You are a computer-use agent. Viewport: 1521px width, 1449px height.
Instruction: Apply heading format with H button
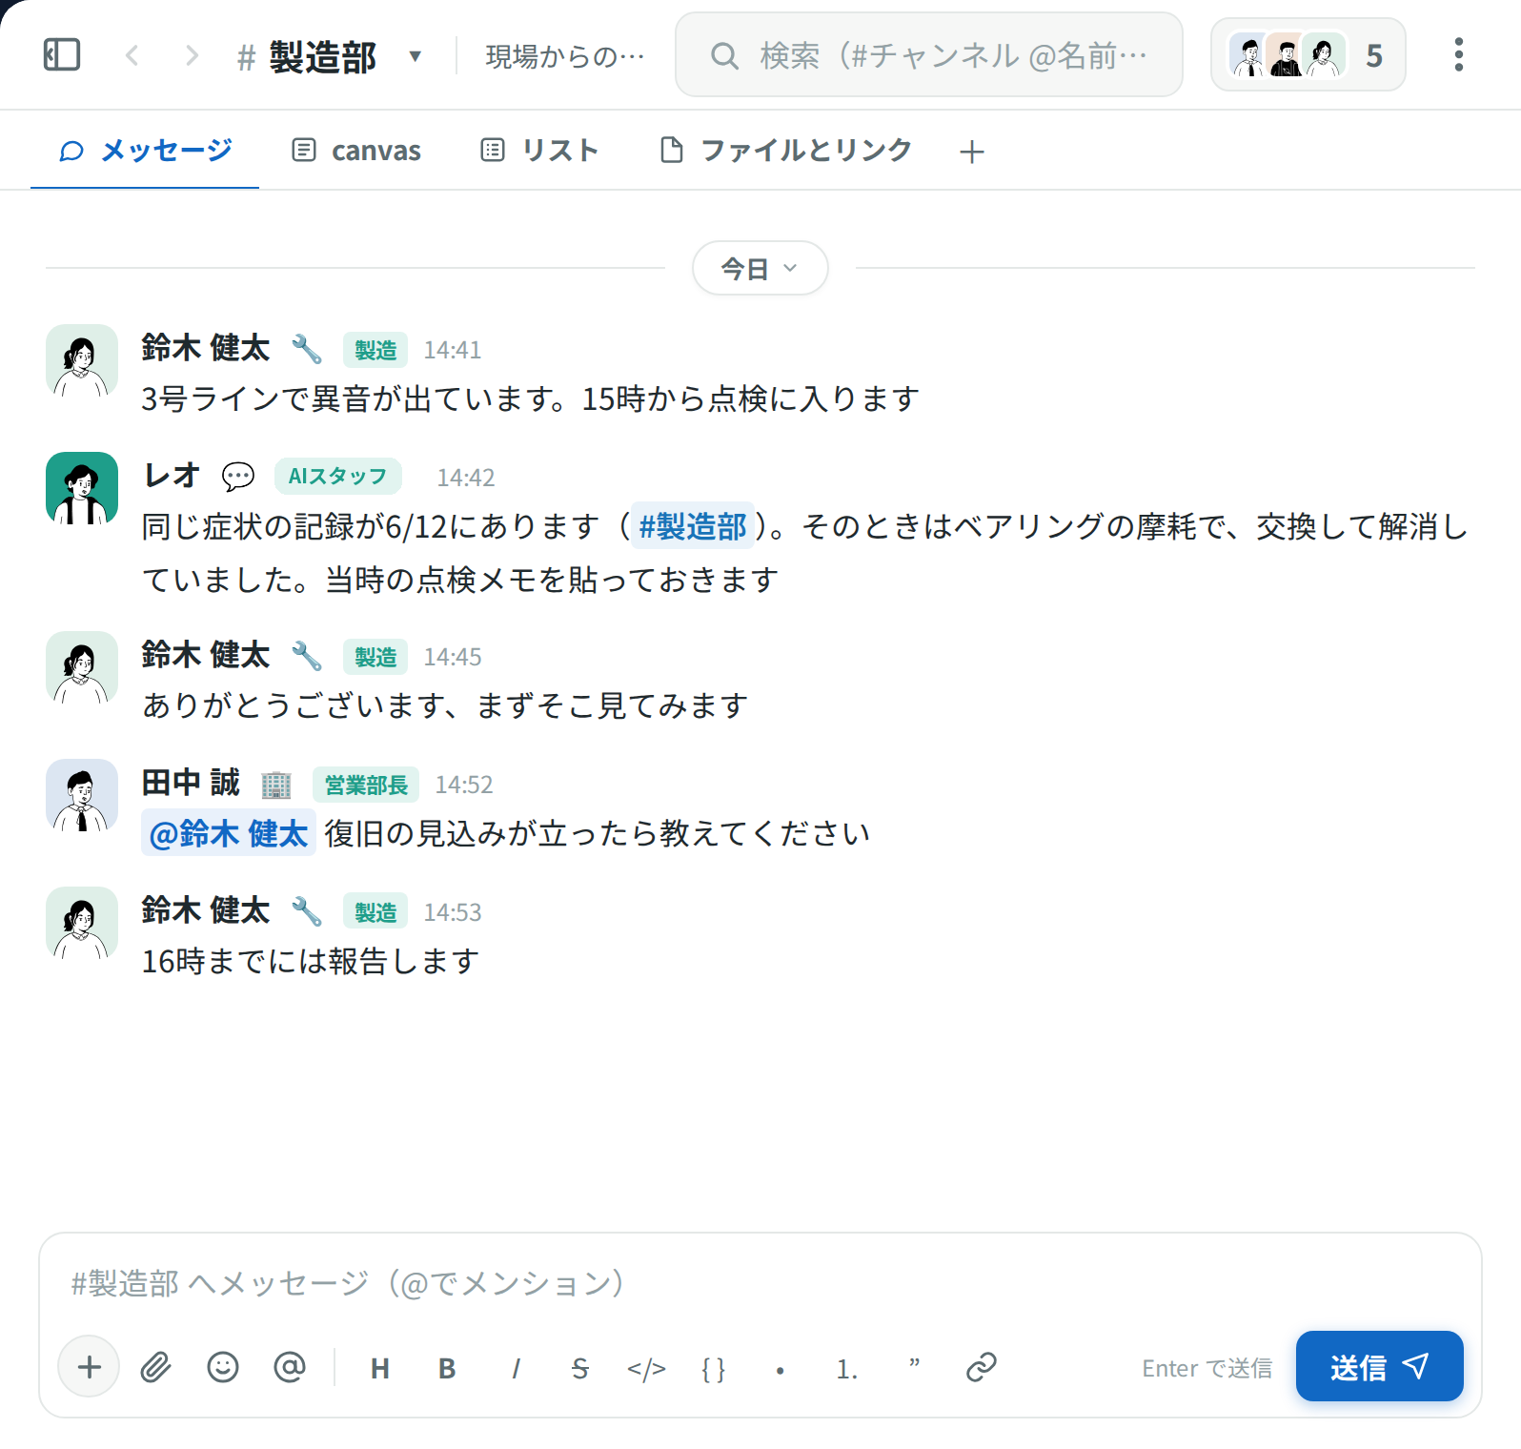click(380, 1369)
